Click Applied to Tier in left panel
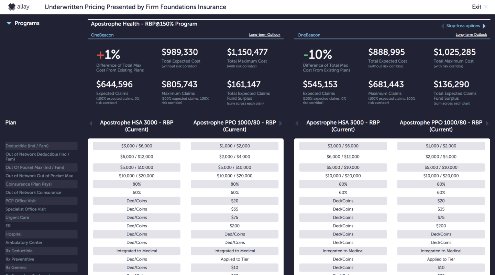The image size is (495, 275). pyautogui.click(x=235, y=259)
